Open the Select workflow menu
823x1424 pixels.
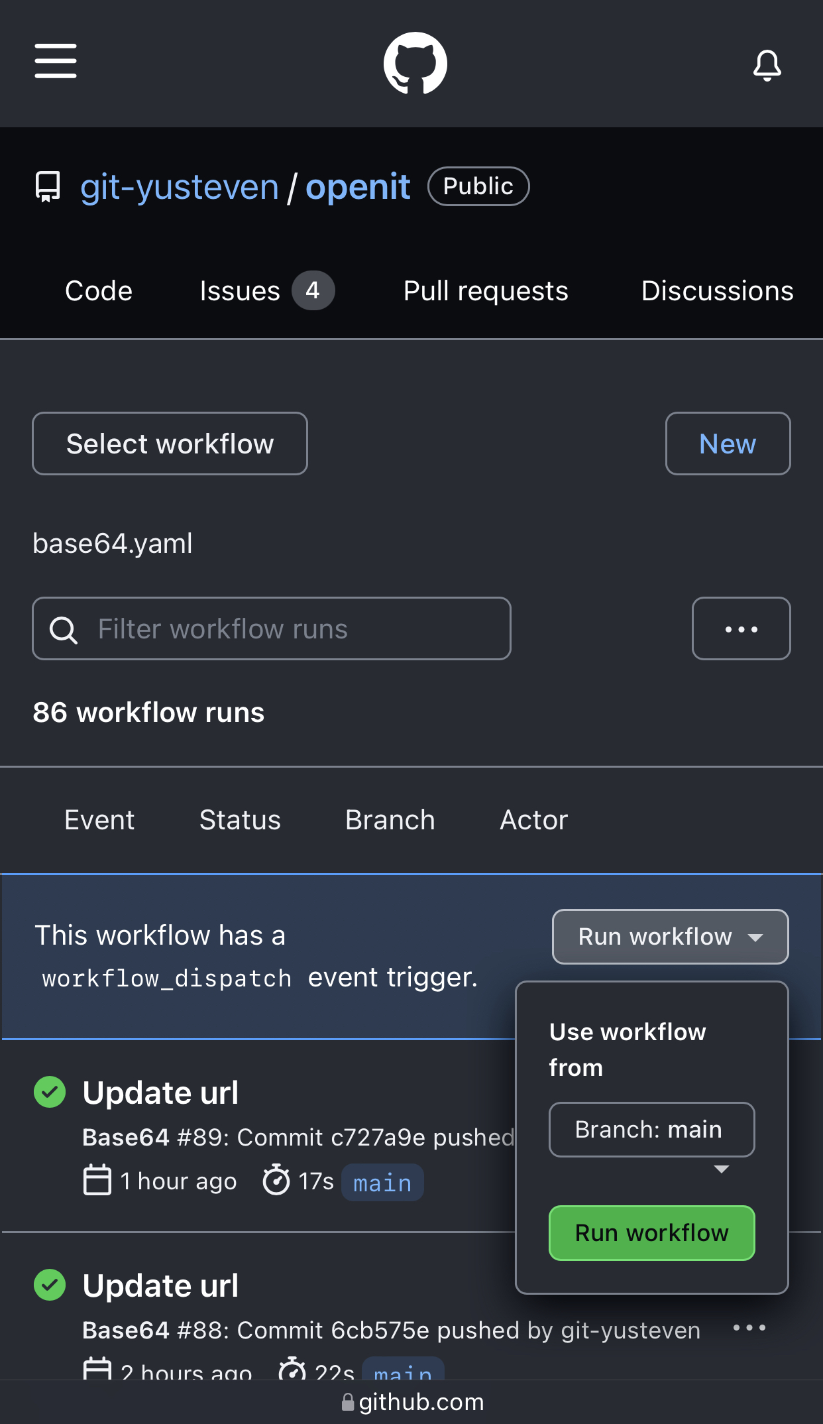[x=170, y=444]
